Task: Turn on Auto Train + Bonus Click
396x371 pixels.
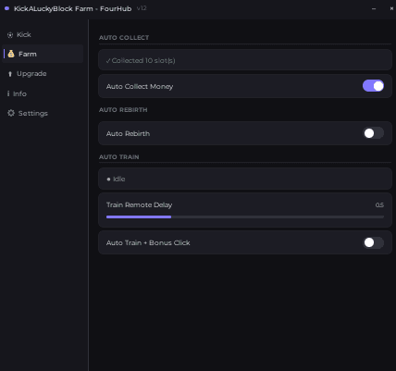Action: [373, 242]
